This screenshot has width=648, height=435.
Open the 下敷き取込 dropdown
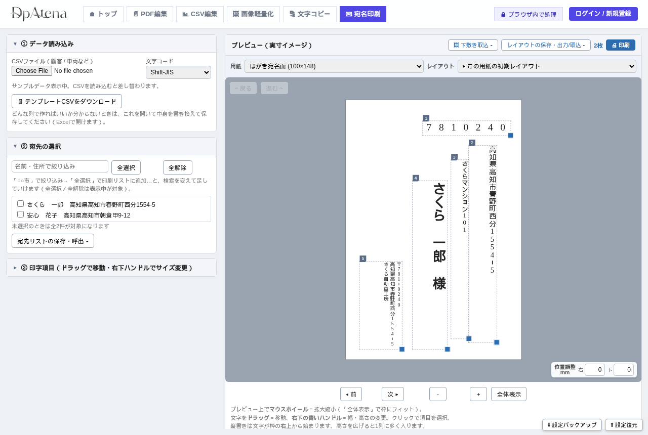(x=473, y=45)
